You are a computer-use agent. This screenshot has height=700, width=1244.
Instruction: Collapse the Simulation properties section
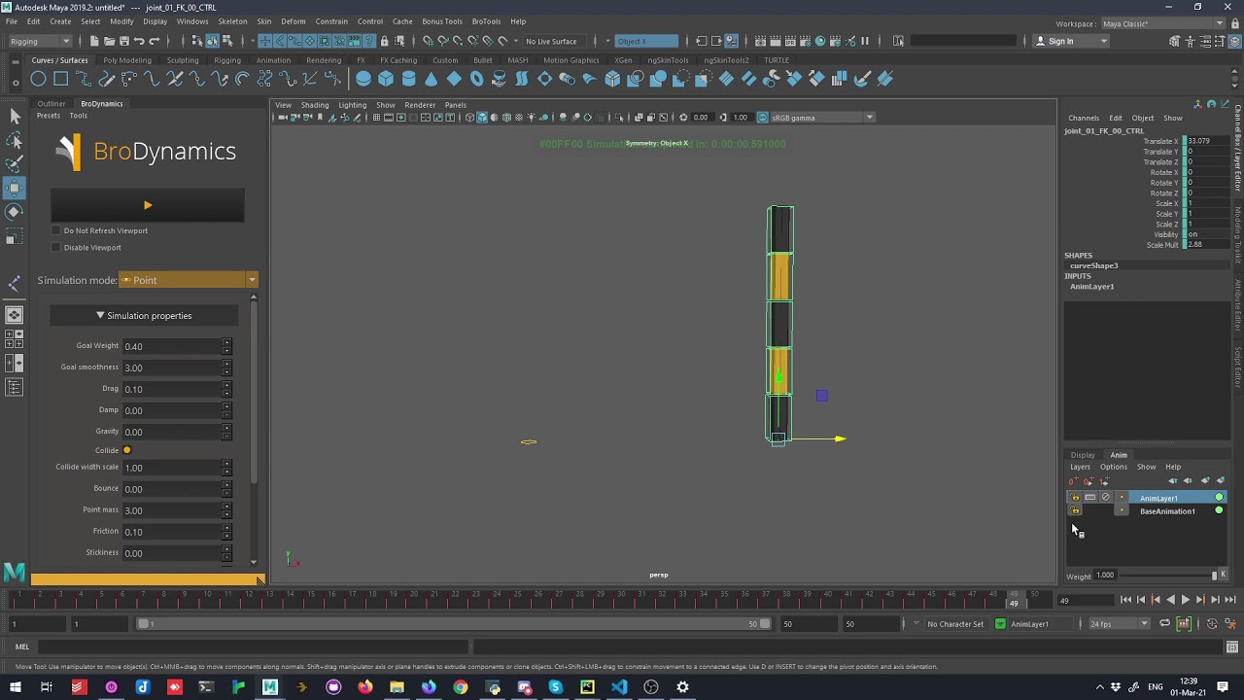[144, 316]
